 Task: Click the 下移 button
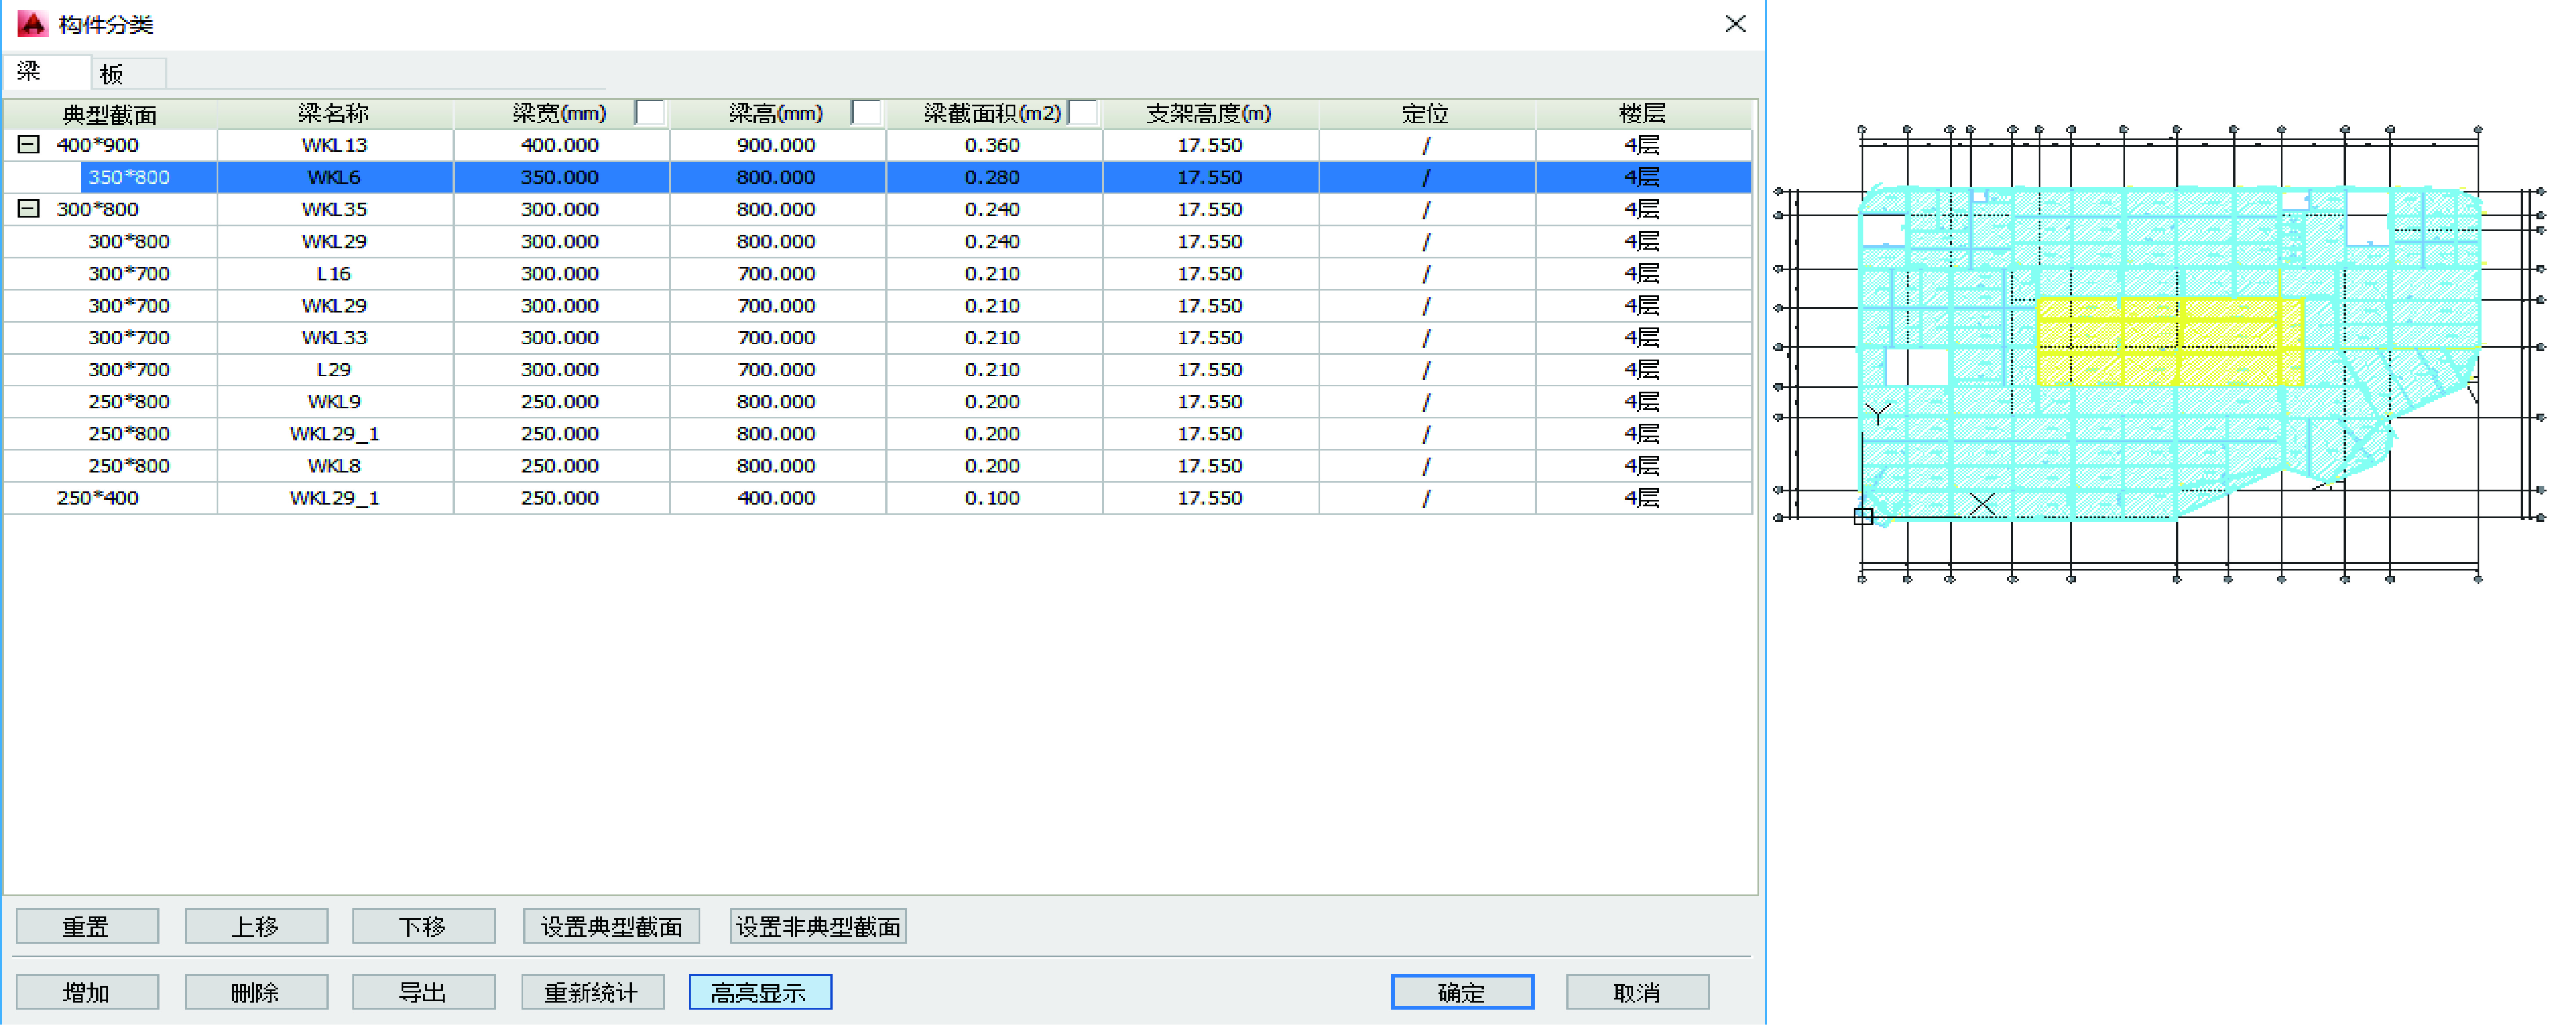(x=423, y=926)
